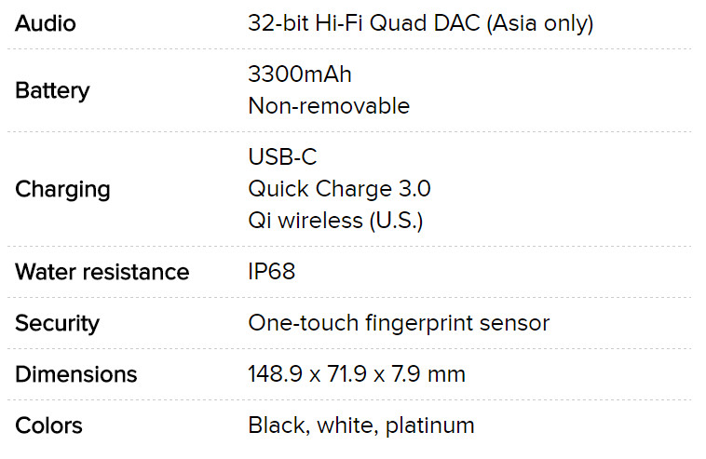This screenshot has height=459, width=706.
Task: Click the word white in Colors
Action: pyautogui.click(x=344, y=425)
